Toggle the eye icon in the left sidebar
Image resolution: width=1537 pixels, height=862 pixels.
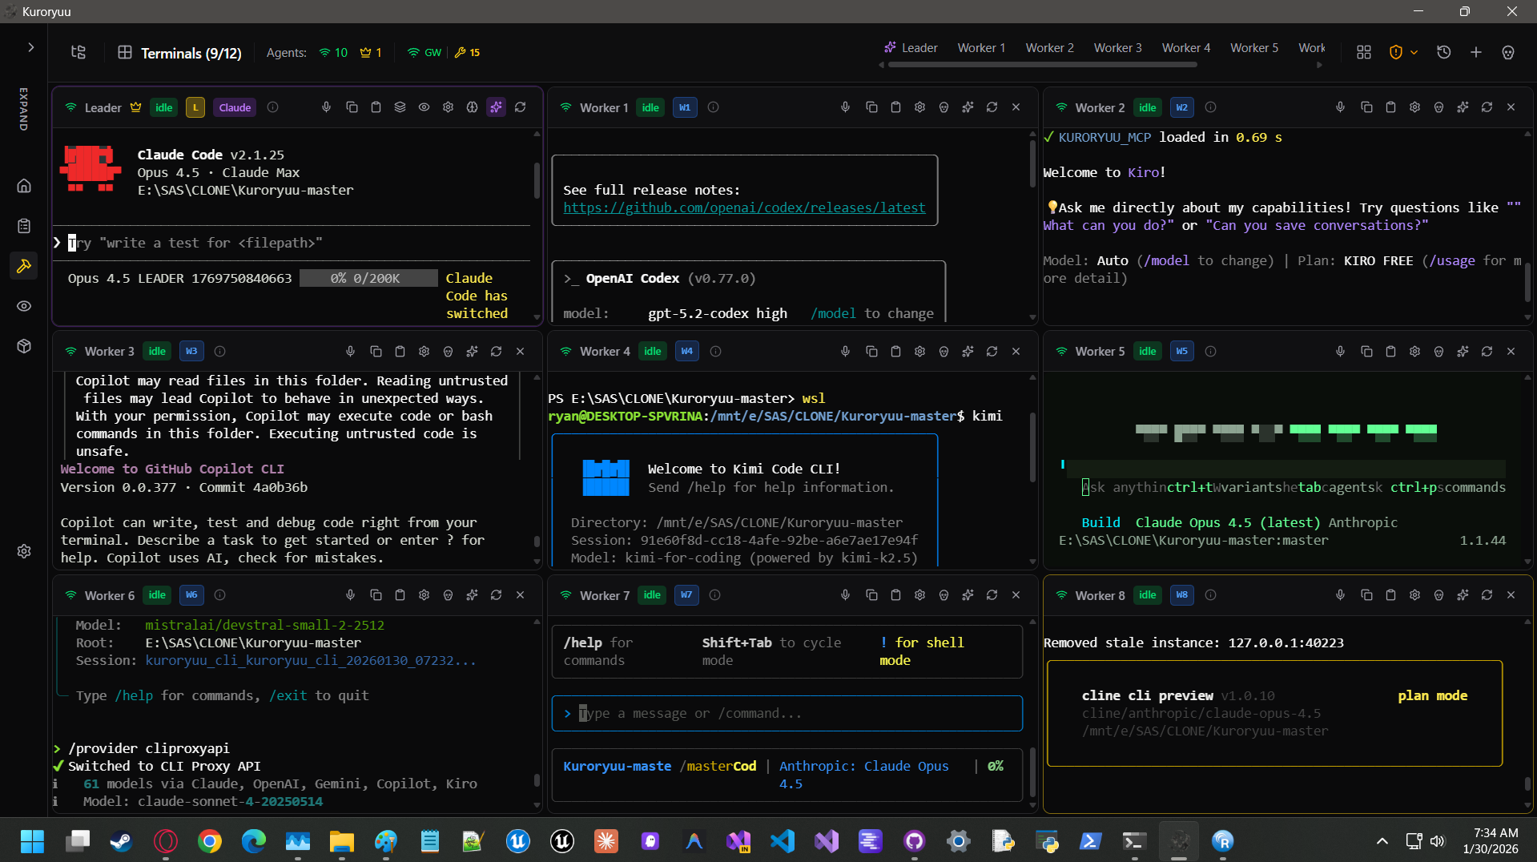click(x=24, y=306)
